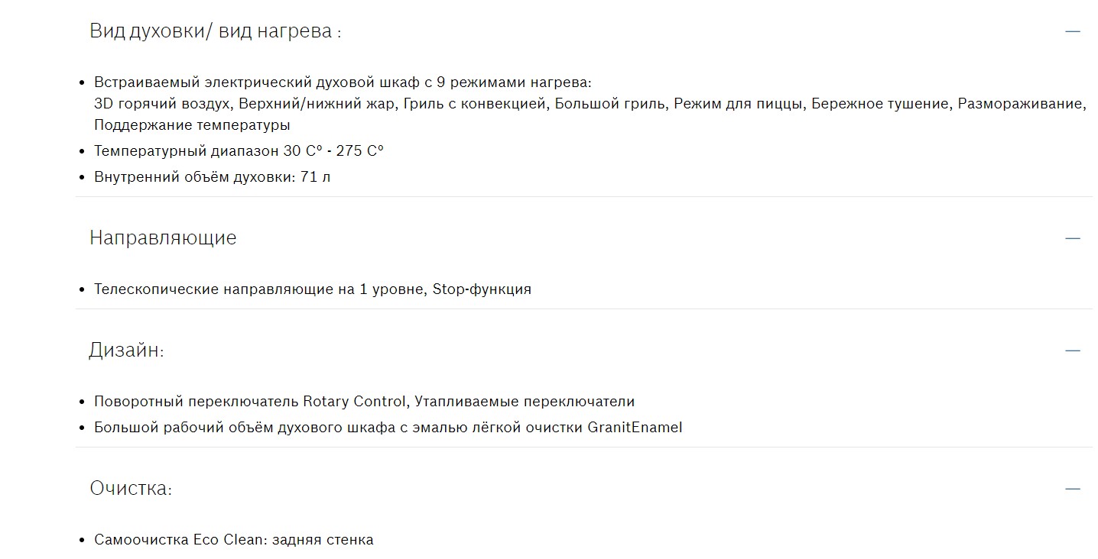Click the Дизайн: section heading

coord(127,351)
